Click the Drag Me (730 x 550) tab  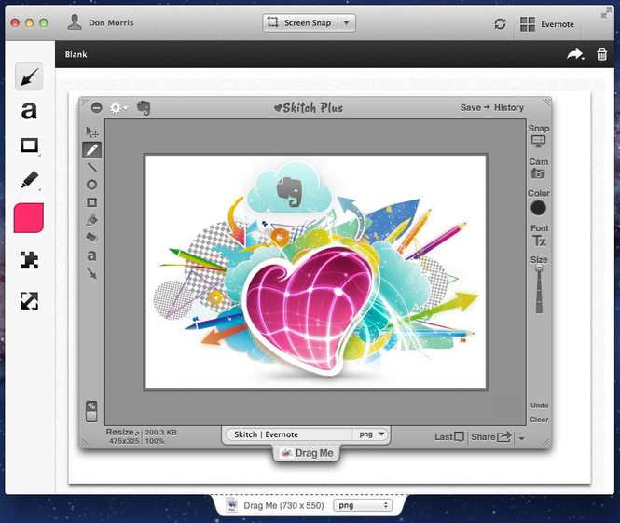point(284,505)
